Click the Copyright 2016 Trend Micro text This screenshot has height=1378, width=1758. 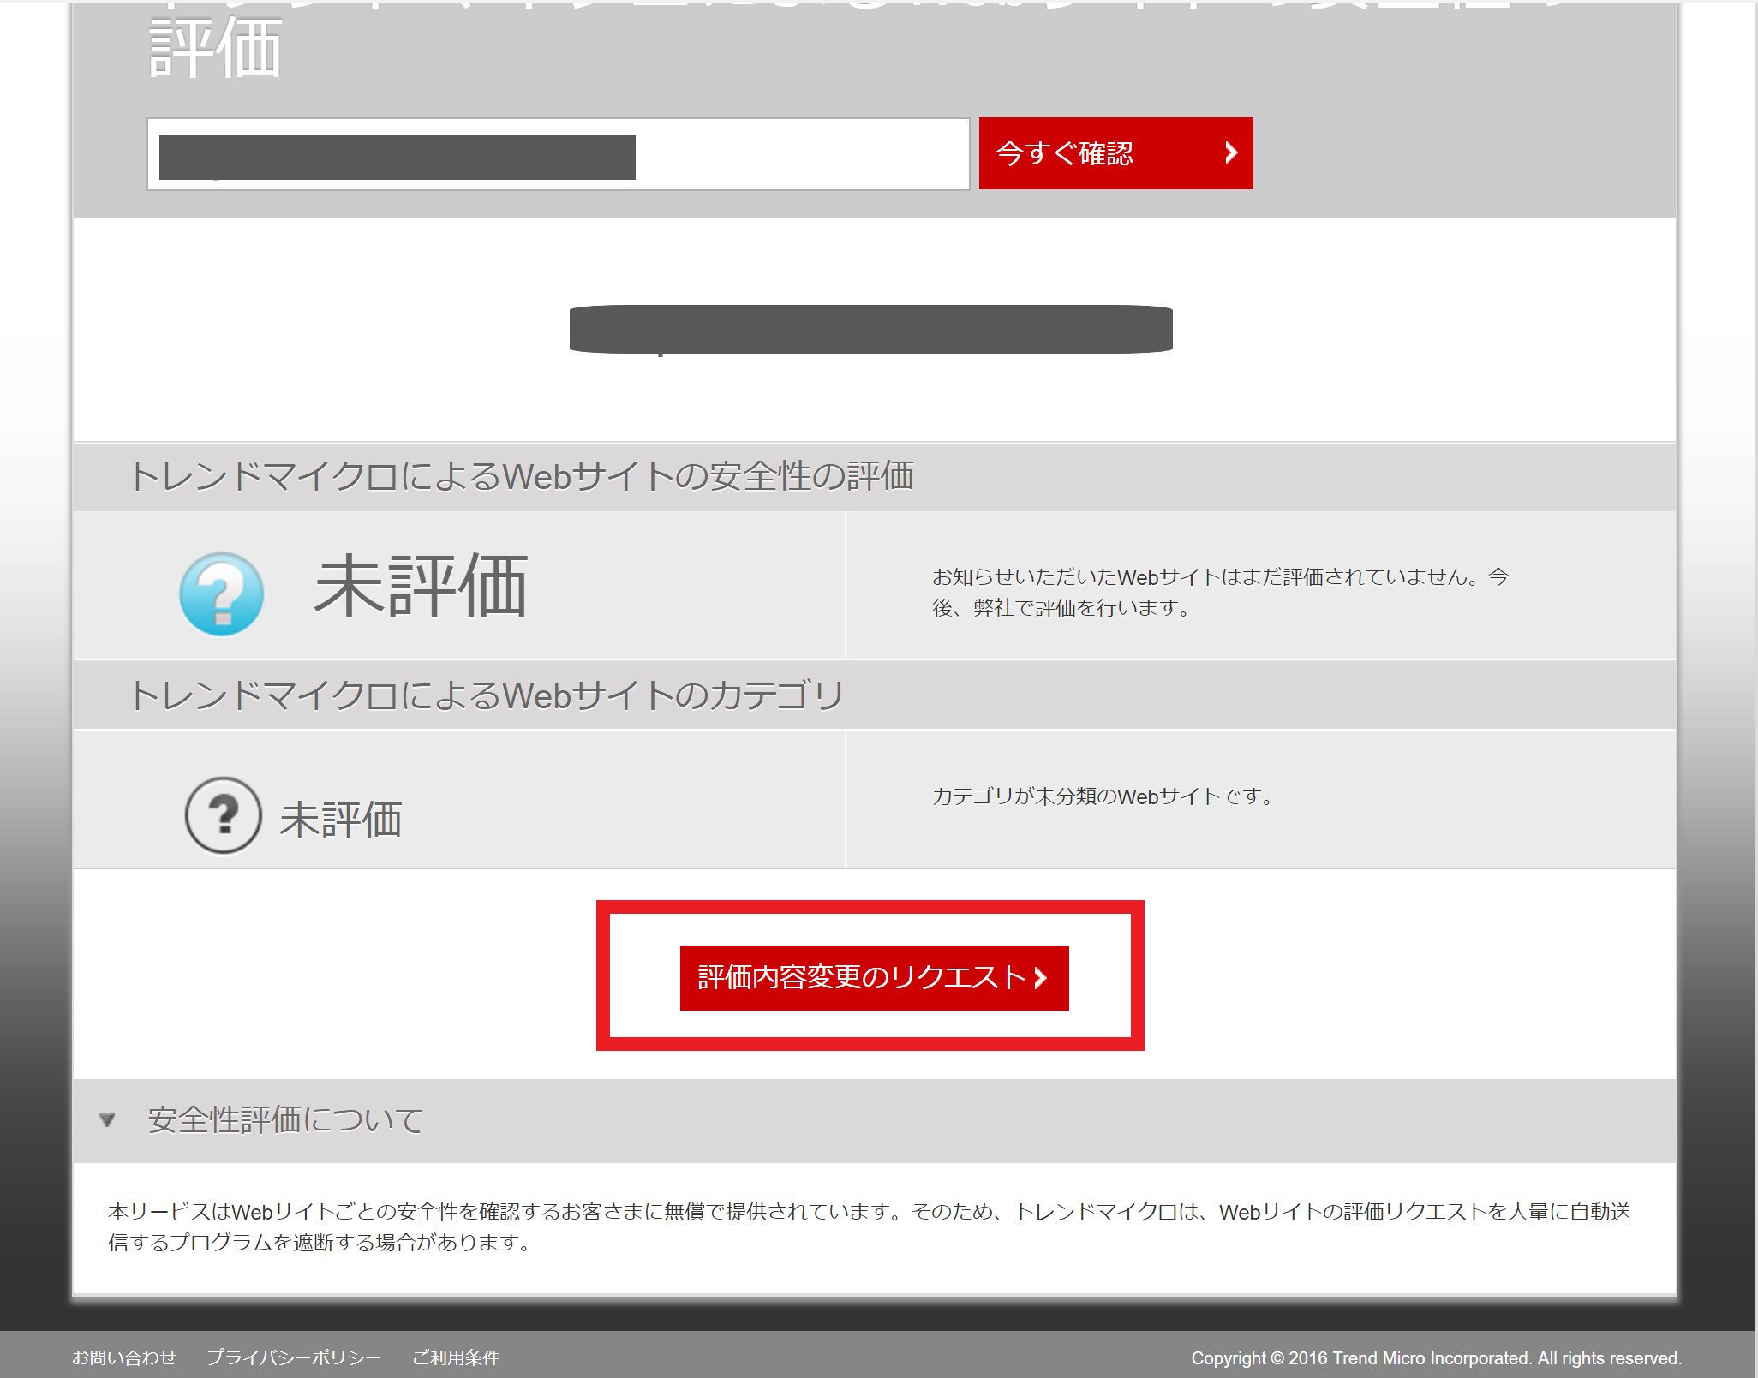1437,1358
